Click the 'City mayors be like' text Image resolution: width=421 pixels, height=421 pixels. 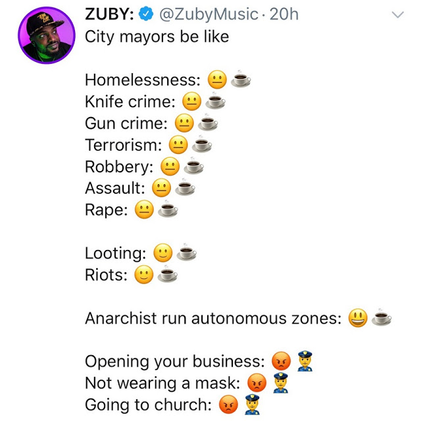(157, 36)
